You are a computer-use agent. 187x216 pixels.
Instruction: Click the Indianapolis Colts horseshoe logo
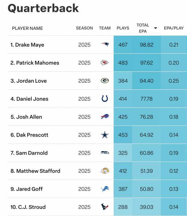pyautogui.click(x=105, y=99)
